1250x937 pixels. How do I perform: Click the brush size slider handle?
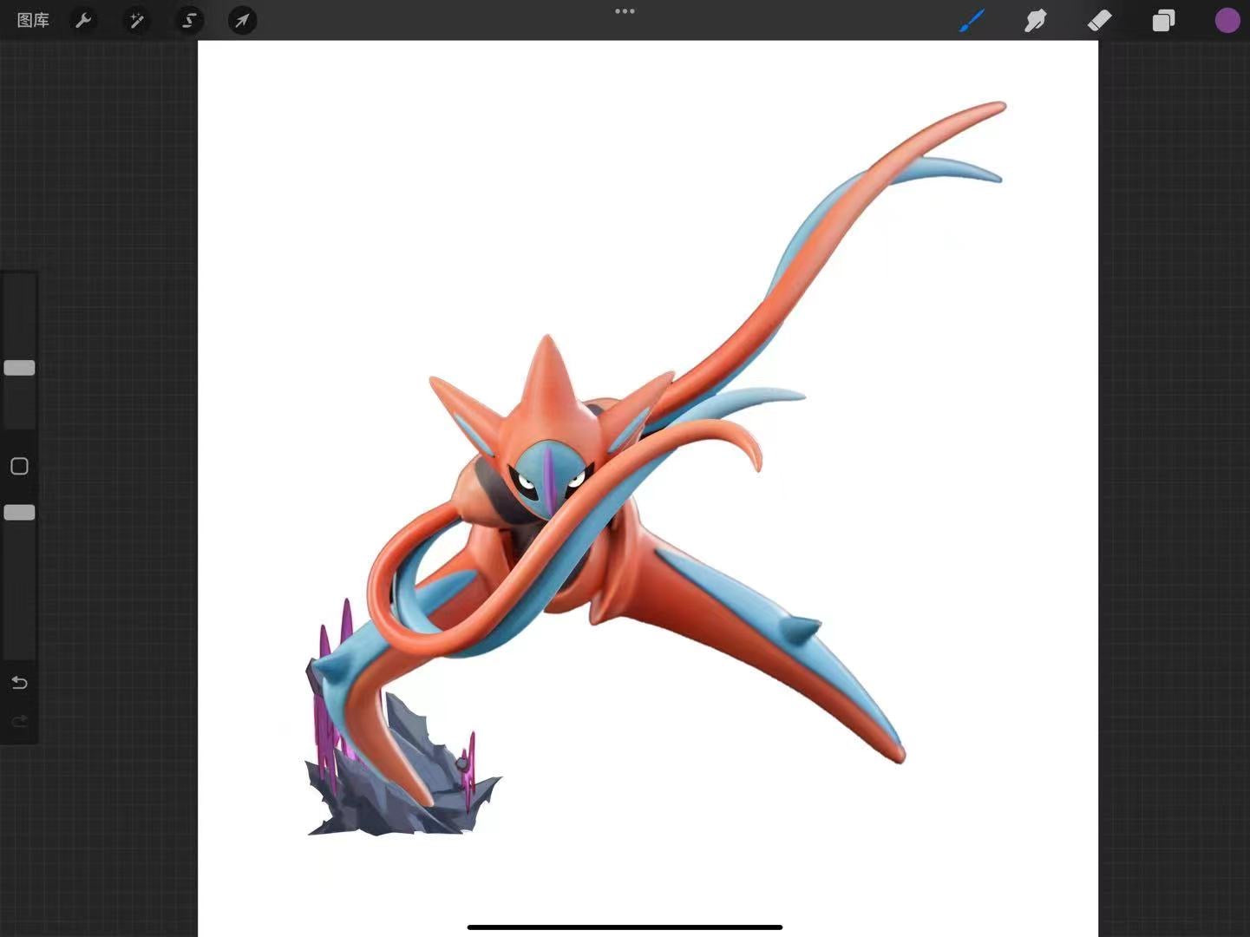tap(19, 368)
